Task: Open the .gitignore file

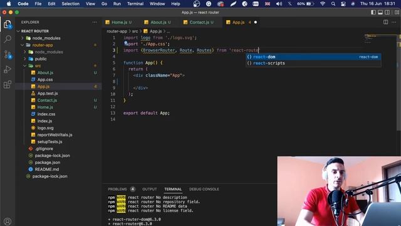Action: [x=44, y=149]
